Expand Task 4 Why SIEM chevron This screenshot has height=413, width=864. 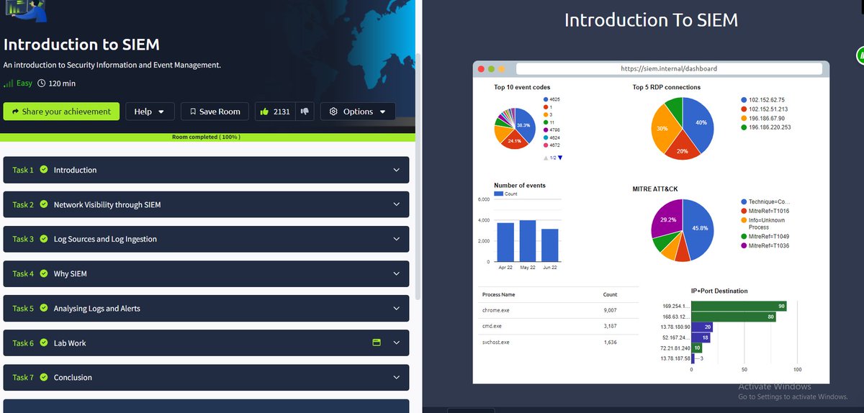(396, 273)
